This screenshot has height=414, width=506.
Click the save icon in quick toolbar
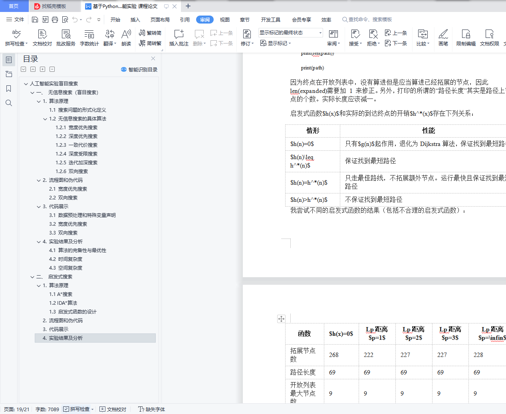pos(35,20)
